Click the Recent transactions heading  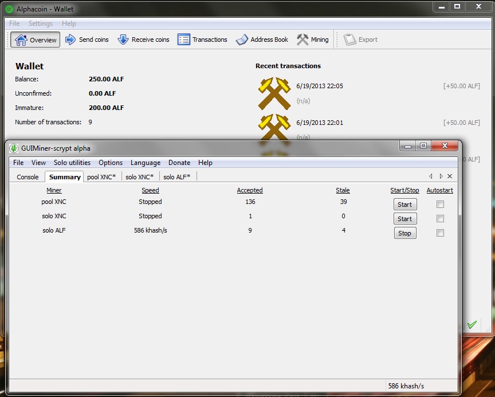point(288,66)
